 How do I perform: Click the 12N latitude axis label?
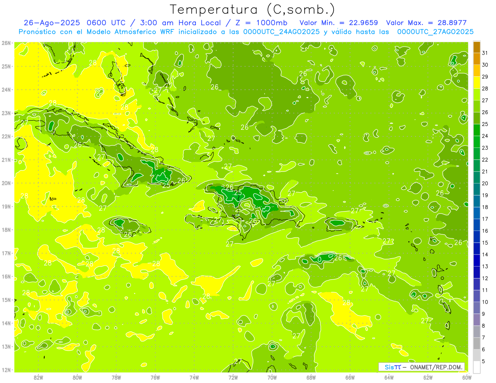tap(6, 370)
